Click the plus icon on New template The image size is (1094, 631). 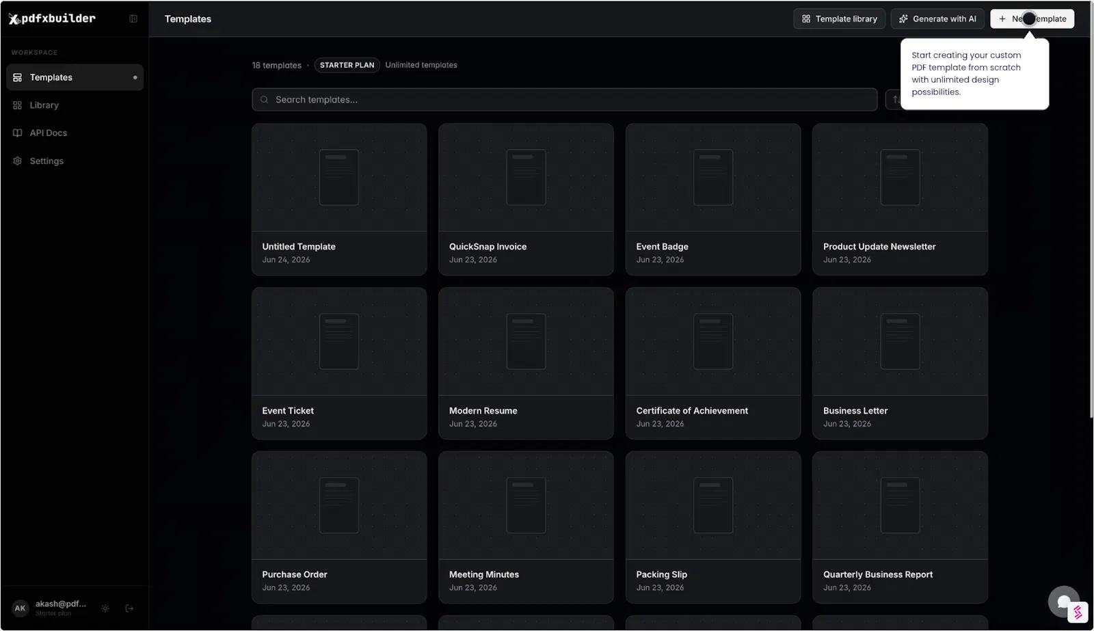[1002, 19]
